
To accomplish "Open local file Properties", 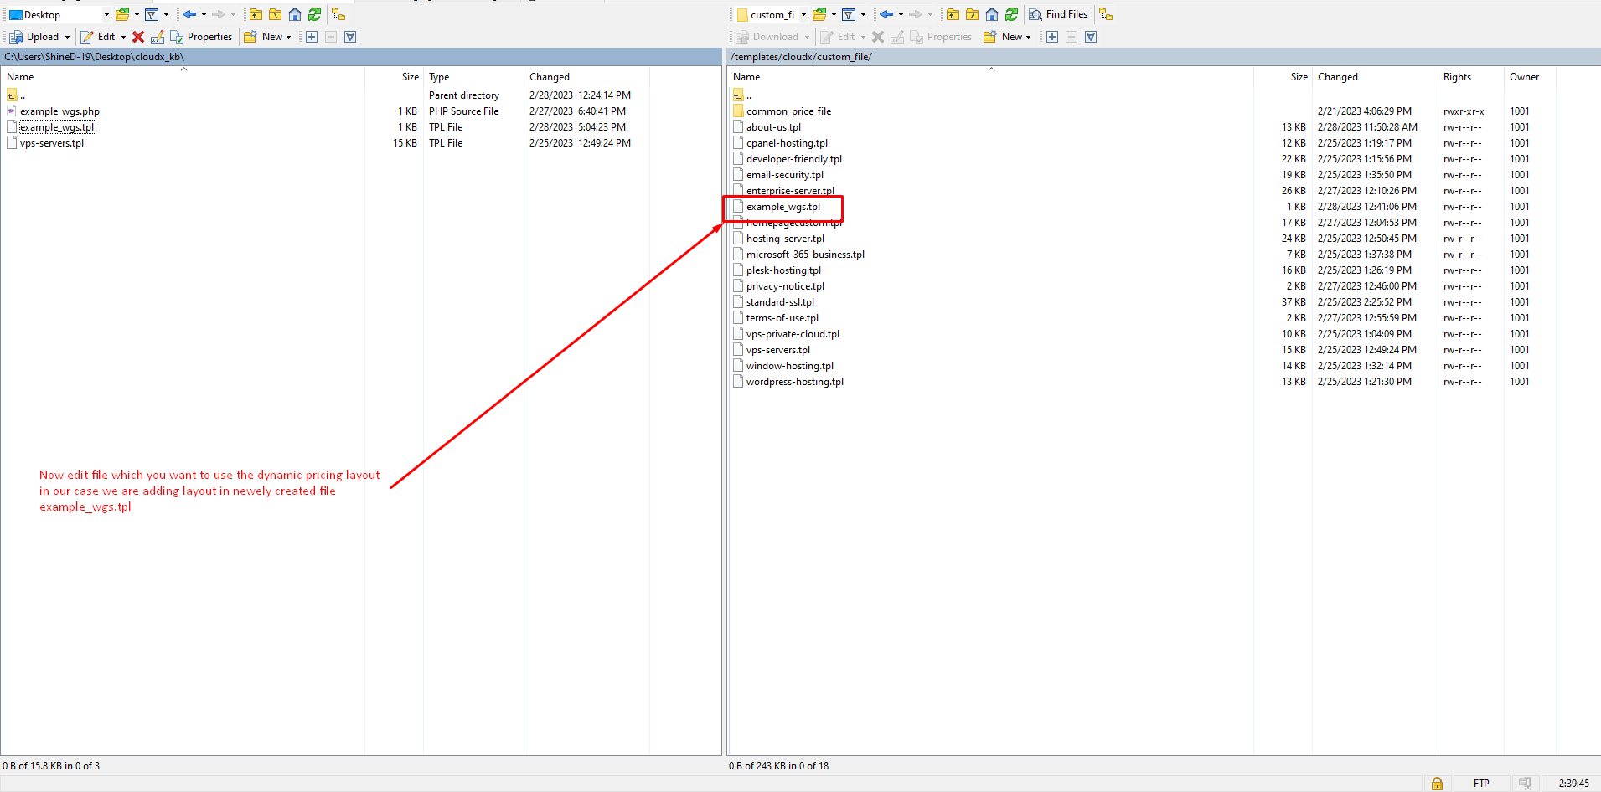I will 202,37.
